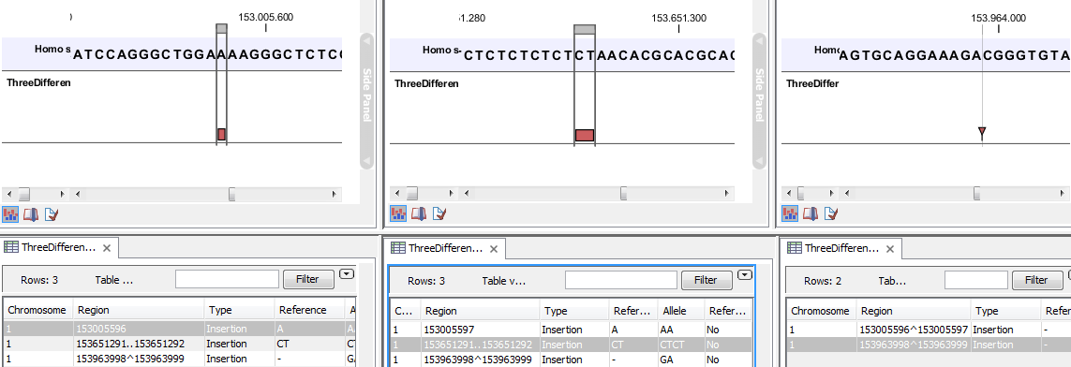1071x367 pixels.
Task: Select track list view icon in right panel
Action: pos(790,214)
